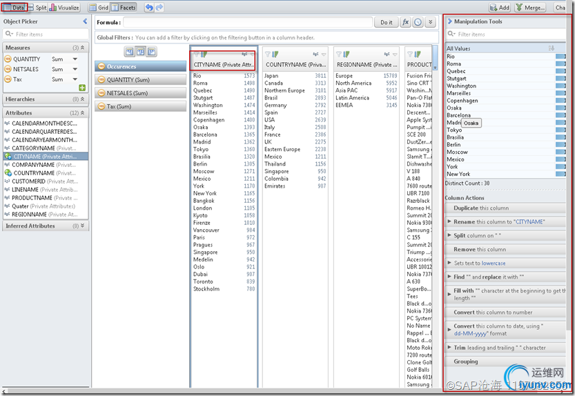Screen dimensions: 575x396
Task: Click the redo arrow in the toolbar
Action: 159,8
